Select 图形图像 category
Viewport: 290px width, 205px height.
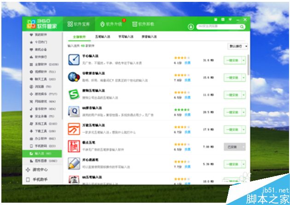click(43, 161)
